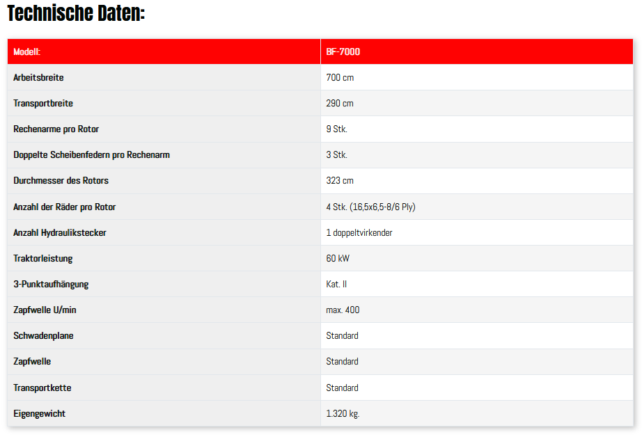Click the 'Arbeitsbreite' row label
Screen dimensions: 642x439
point(38,77)
